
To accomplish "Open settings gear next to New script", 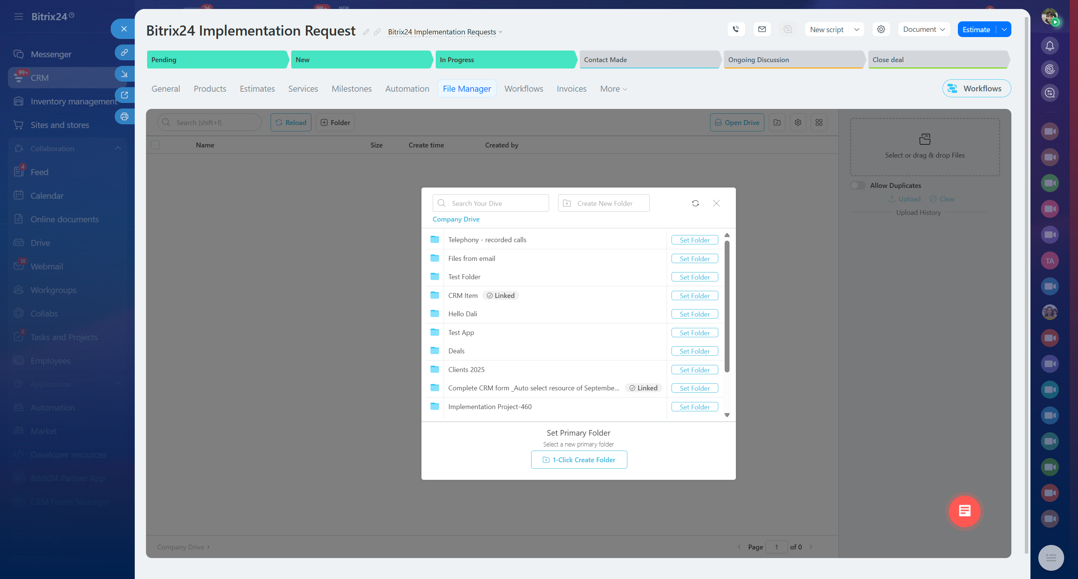I will coord(881,29).
